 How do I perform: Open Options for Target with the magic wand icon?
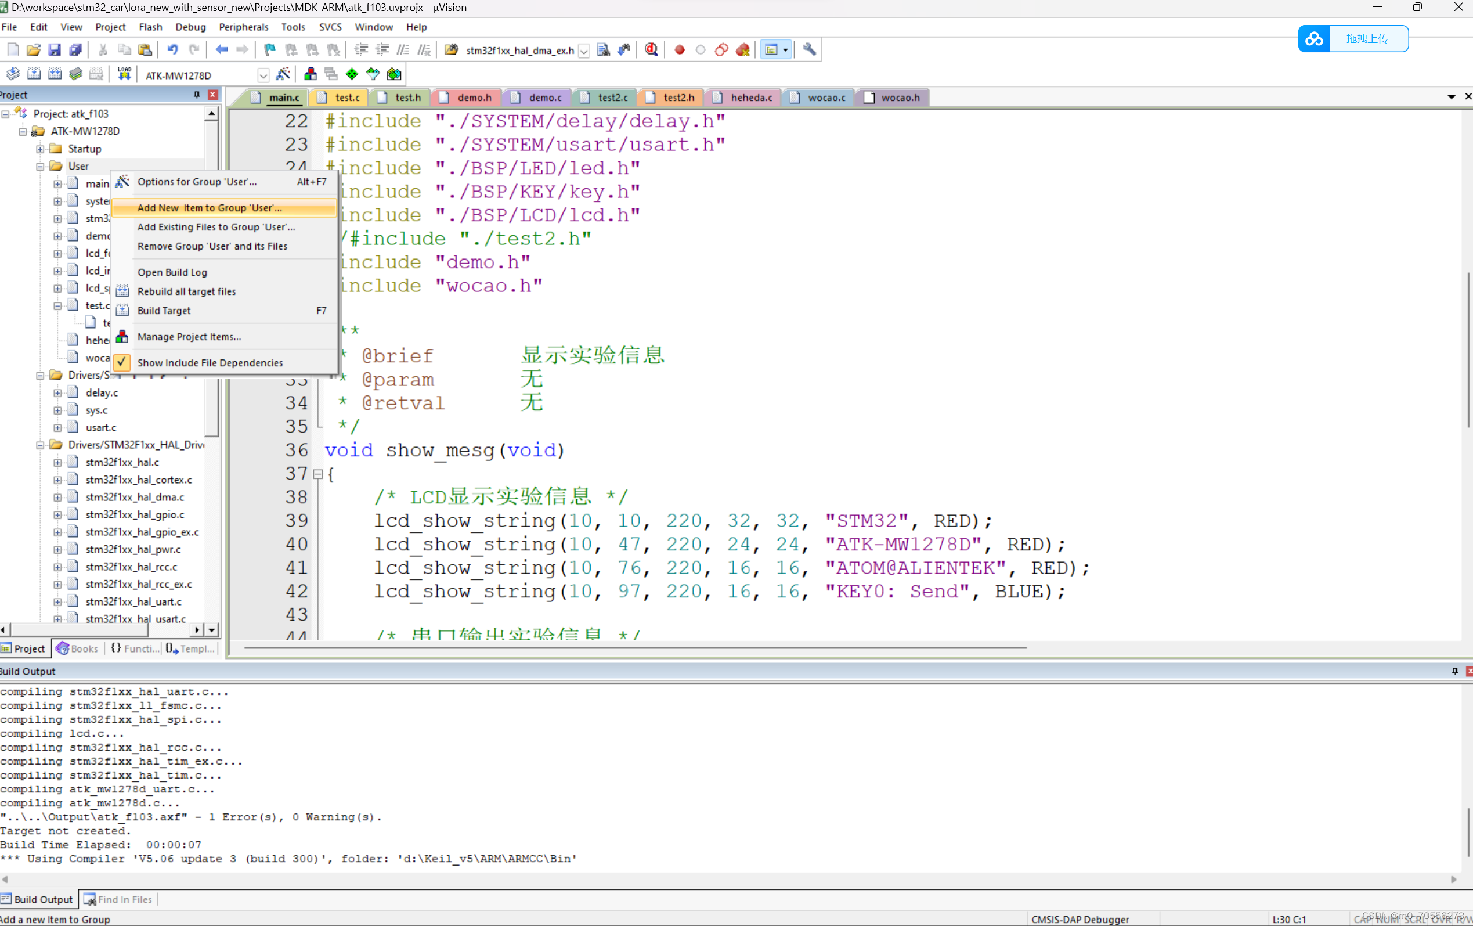pos(283,75)
